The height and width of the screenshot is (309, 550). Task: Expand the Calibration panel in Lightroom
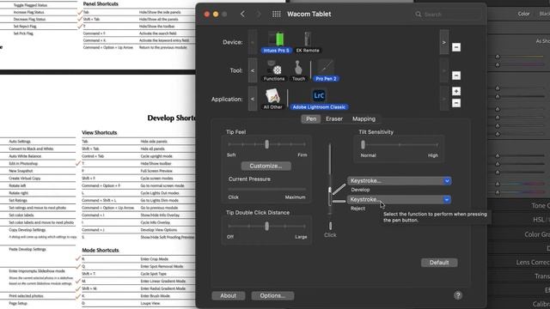[x=541, y=304]
